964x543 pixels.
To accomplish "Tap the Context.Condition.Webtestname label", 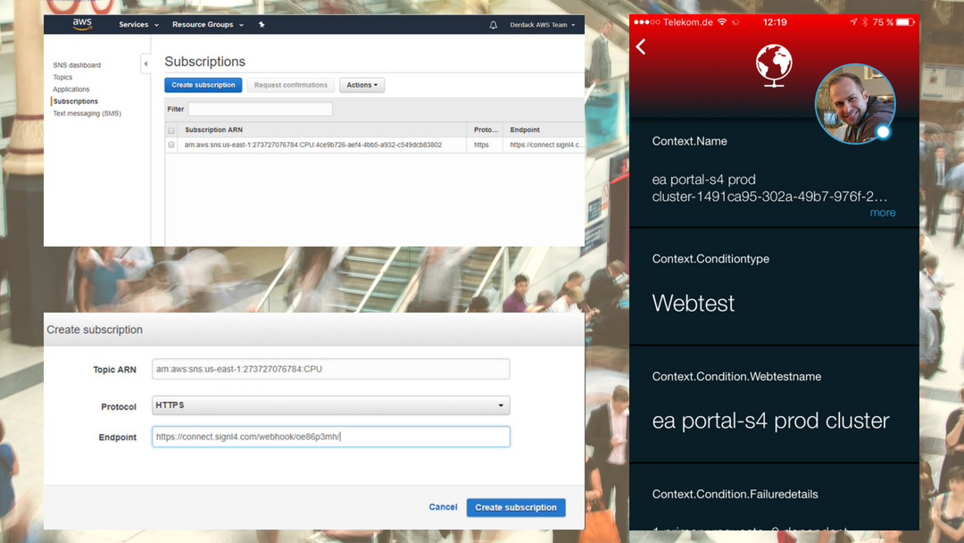I will click(736, 376).
